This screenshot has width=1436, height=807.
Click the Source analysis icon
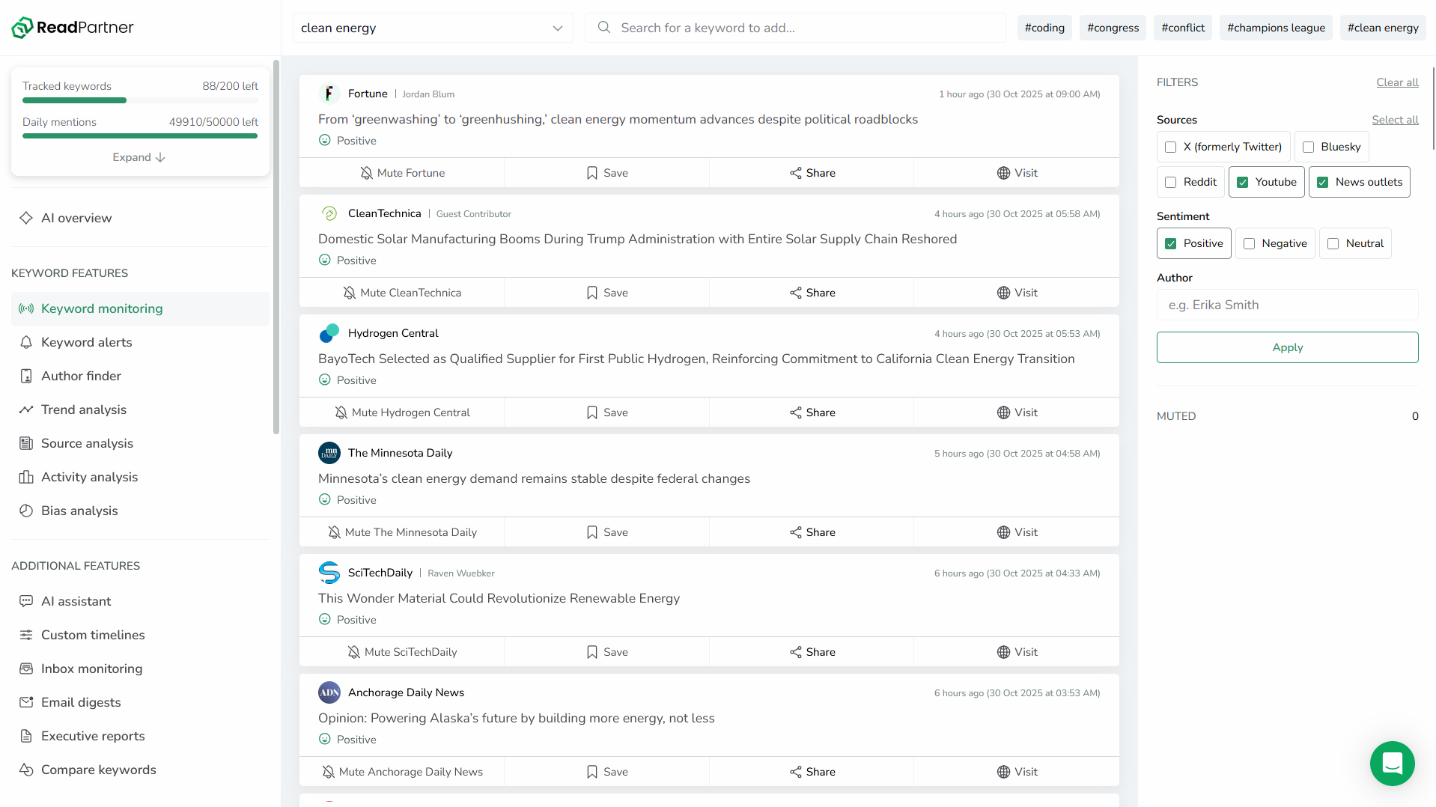(x=26, y=443)
